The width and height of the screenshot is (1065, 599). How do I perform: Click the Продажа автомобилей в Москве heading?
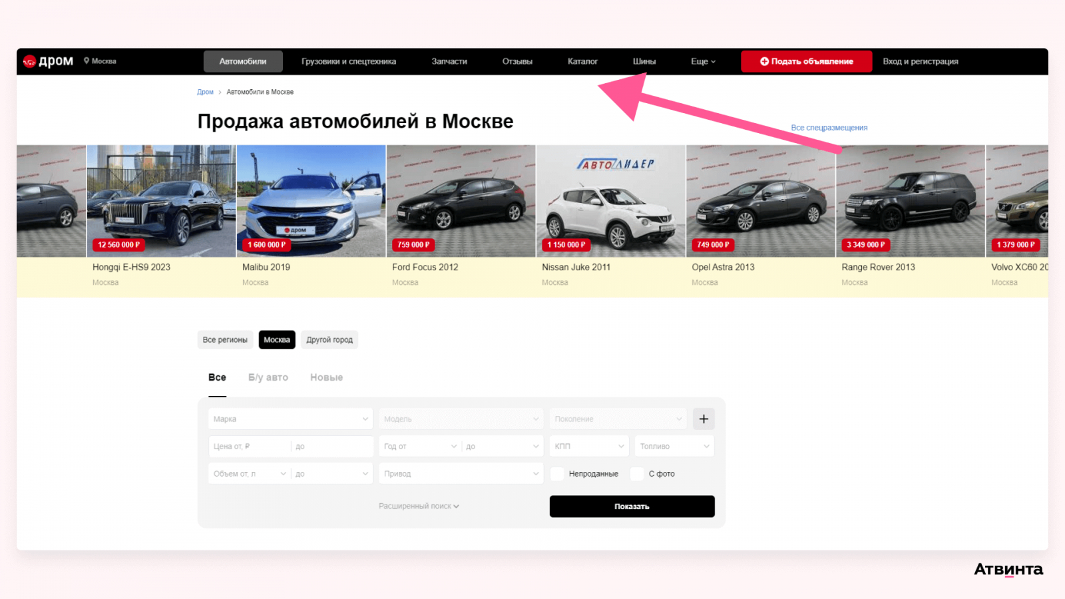pos(355,122)
